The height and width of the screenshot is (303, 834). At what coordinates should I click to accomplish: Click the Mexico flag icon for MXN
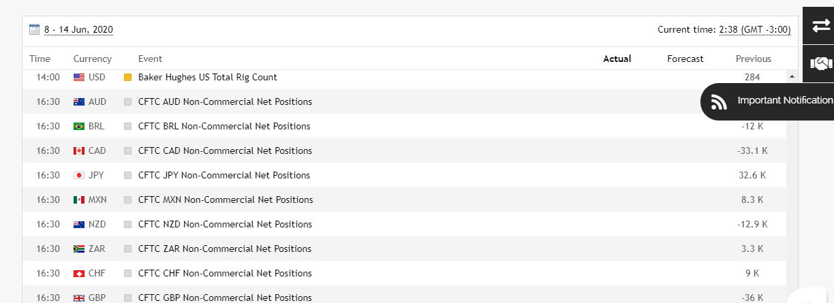79,200
